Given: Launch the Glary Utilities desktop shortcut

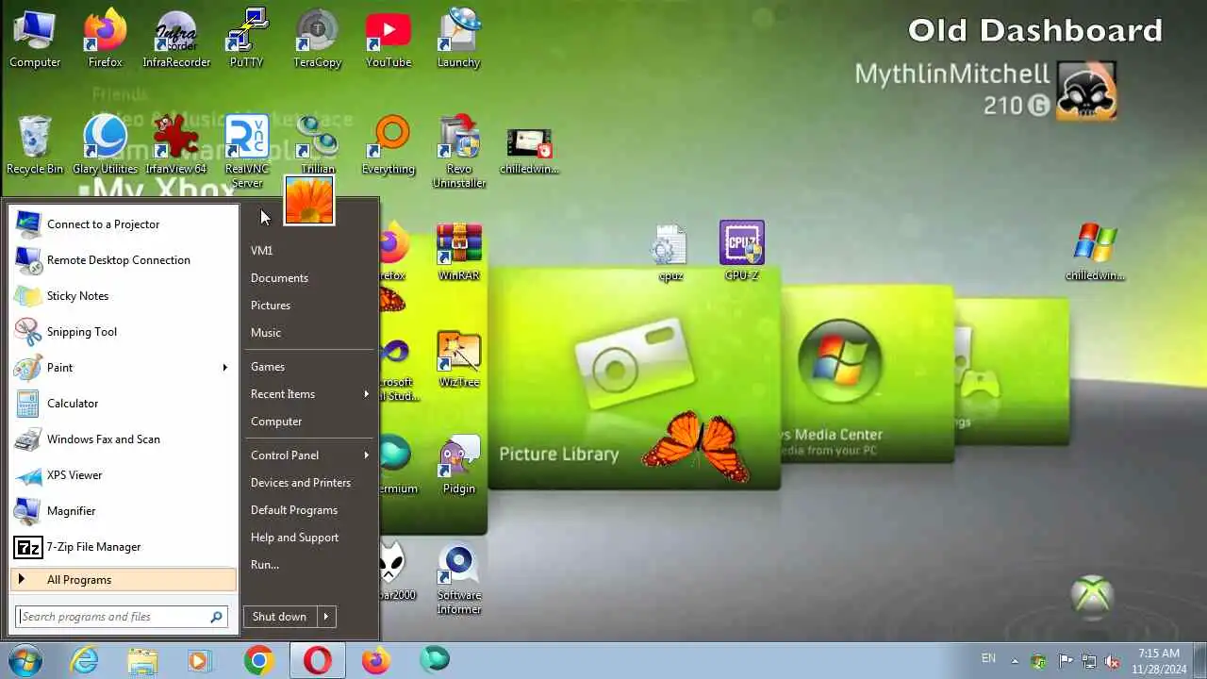Looking at the screenshot, I should click(x=105, y=146).
